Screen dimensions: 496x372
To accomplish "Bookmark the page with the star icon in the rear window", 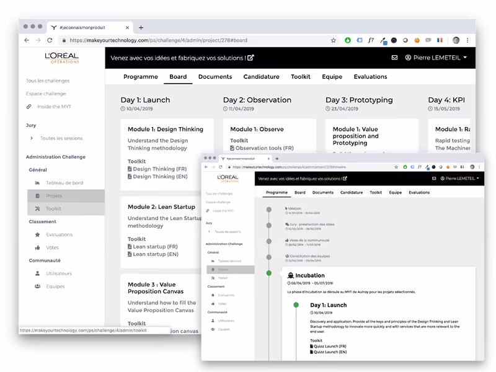I will [334, 40].
